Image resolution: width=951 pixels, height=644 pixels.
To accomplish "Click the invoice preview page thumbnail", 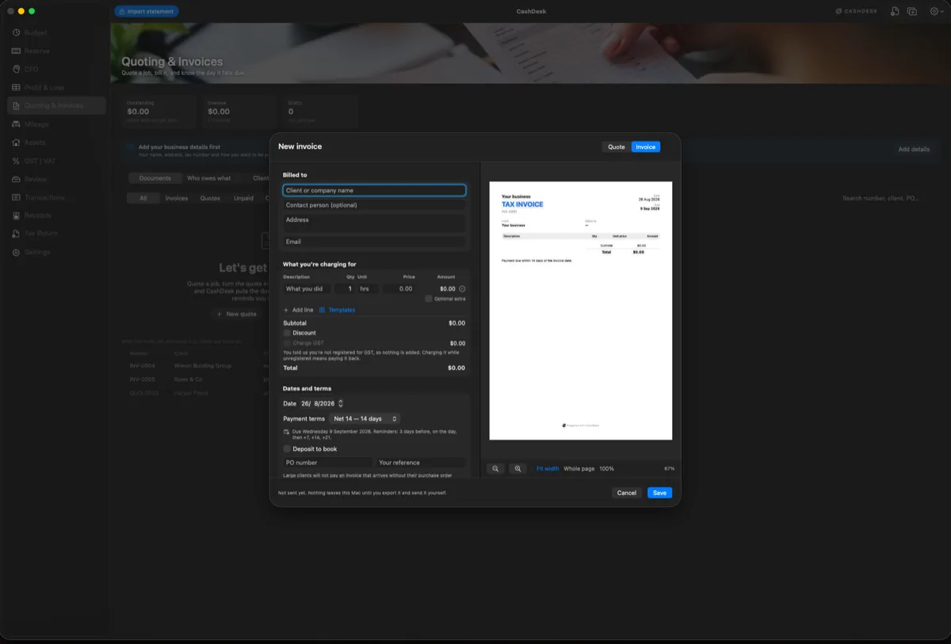I will (581, 311).
